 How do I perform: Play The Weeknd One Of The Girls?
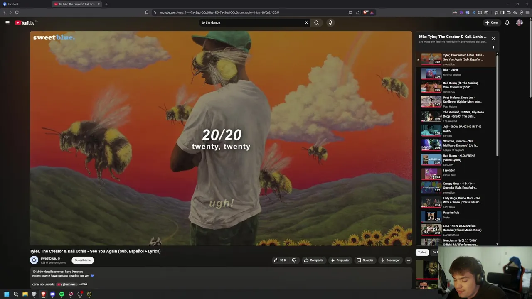(x=457, y=116)
